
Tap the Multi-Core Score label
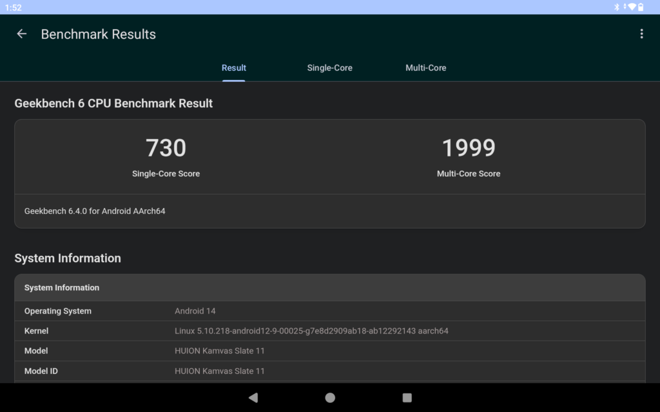469,174
